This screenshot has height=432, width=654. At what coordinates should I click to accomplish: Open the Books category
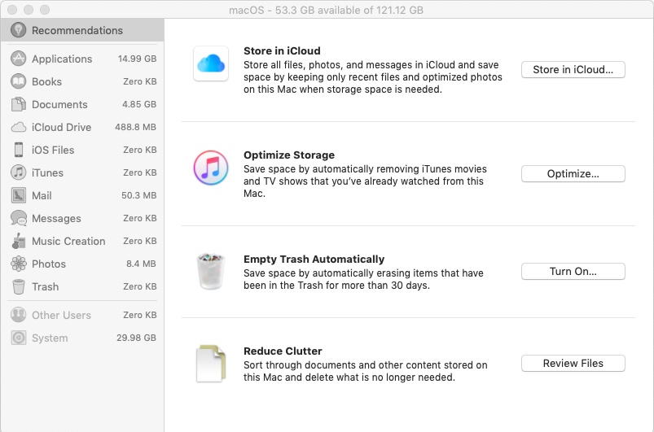point(46,81)
